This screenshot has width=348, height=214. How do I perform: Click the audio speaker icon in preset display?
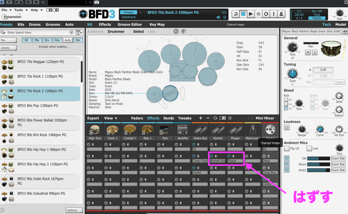click(x=219, y=17)
